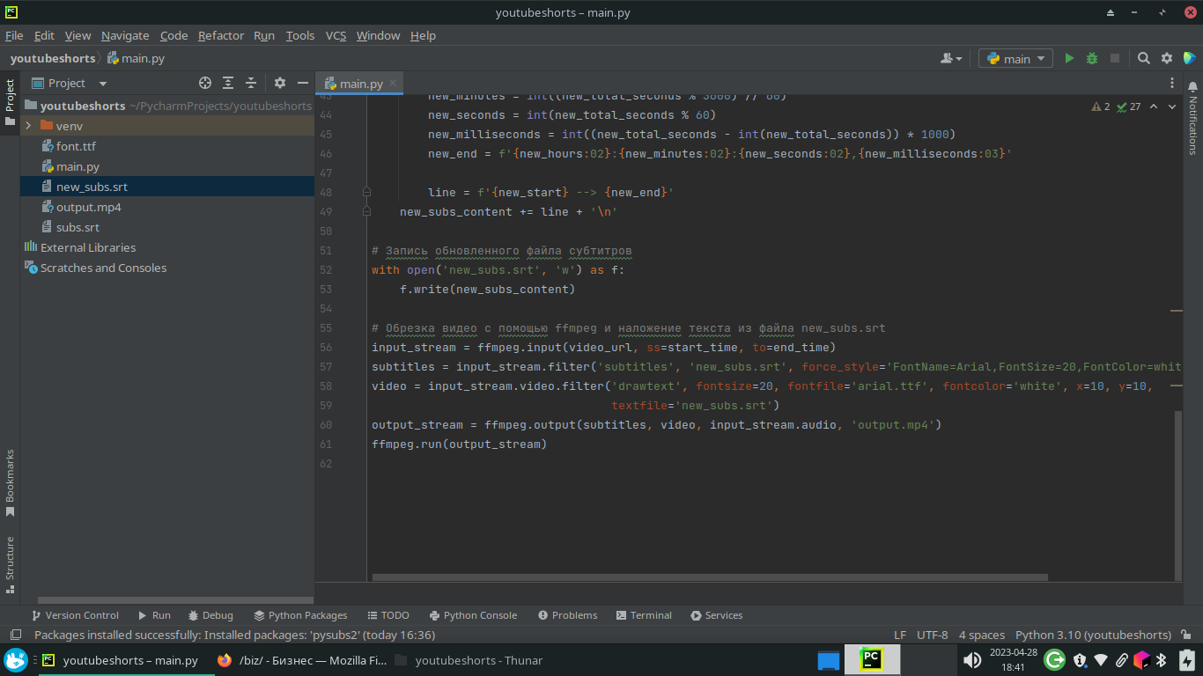
Task: Click the Debug bug icon in toolbar
Action: point(1092,58)
